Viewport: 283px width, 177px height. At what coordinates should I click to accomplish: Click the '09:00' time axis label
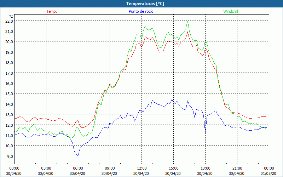click(x=110, y=169)
